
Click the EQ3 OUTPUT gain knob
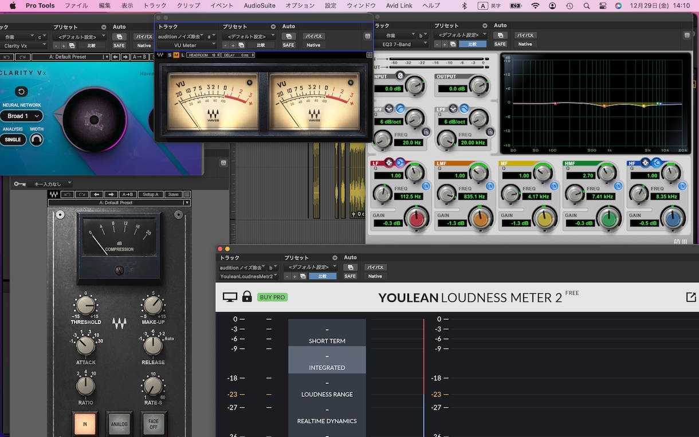[x=478, y=86]
